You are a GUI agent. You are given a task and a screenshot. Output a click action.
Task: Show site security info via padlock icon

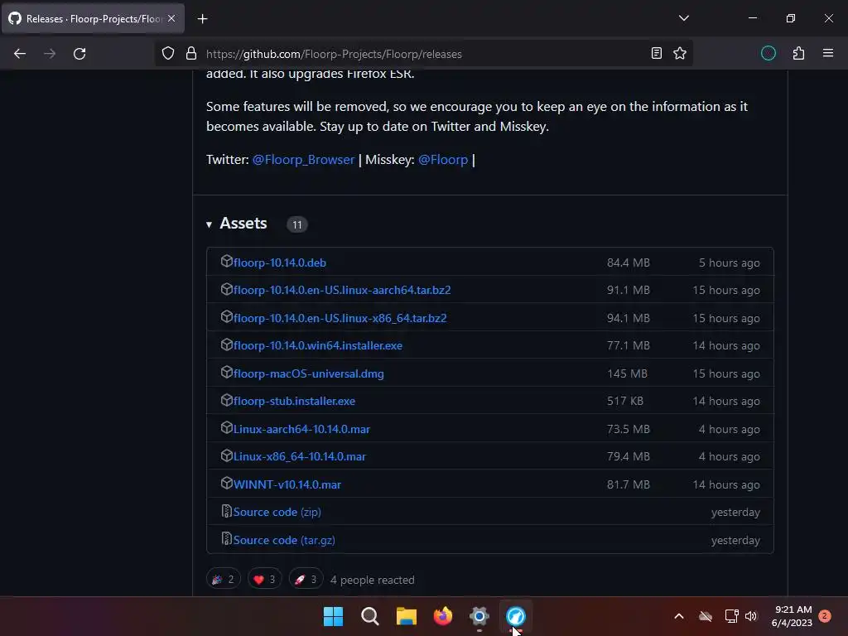[x=191, y=54]
